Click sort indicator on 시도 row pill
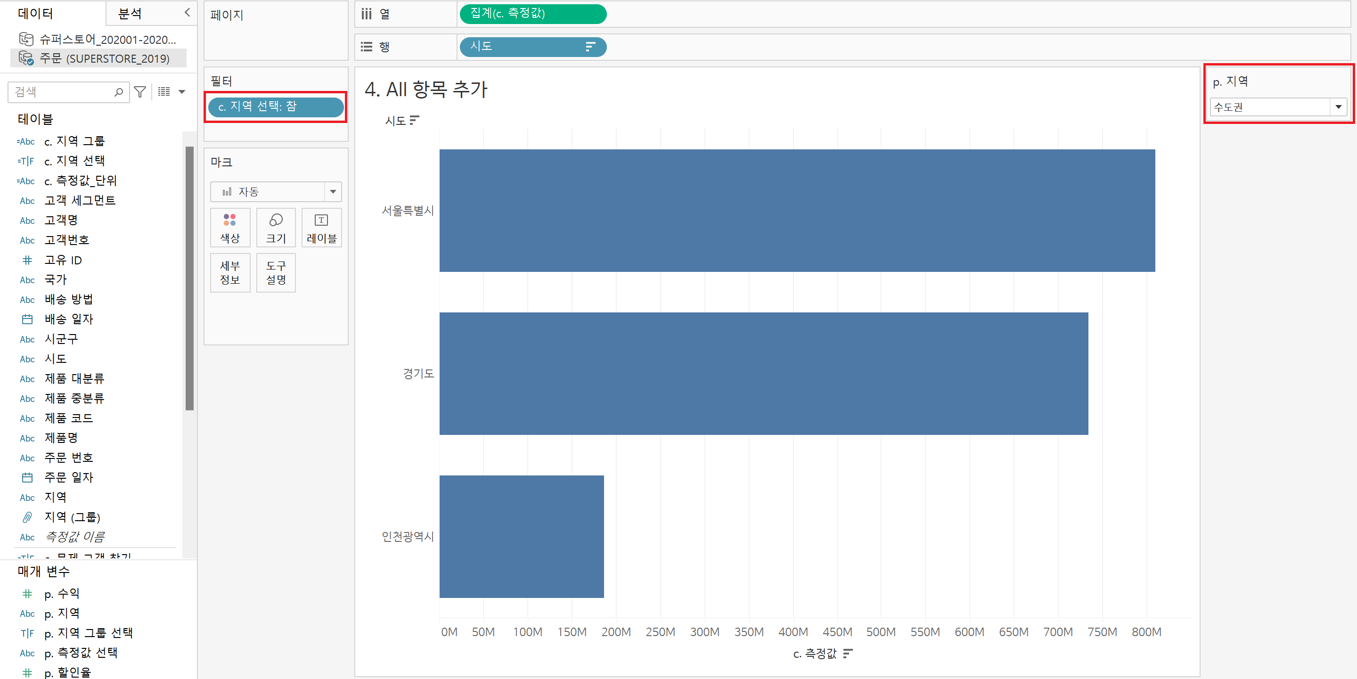 coord(590,47)
